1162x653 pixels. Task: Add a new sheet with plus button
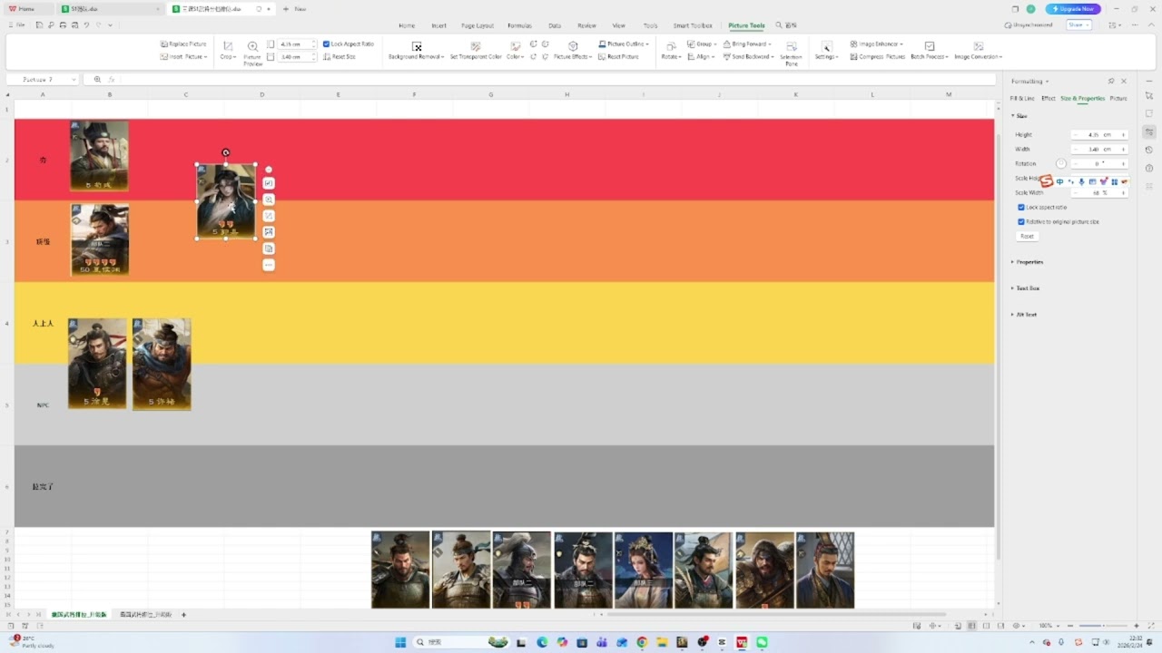(x=183, y=615)
